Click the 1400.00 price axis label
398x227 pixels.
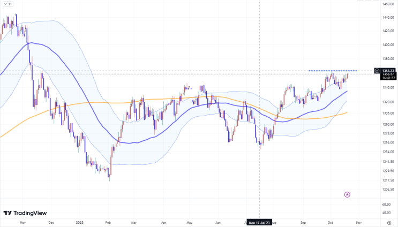(x=388, y=45)
